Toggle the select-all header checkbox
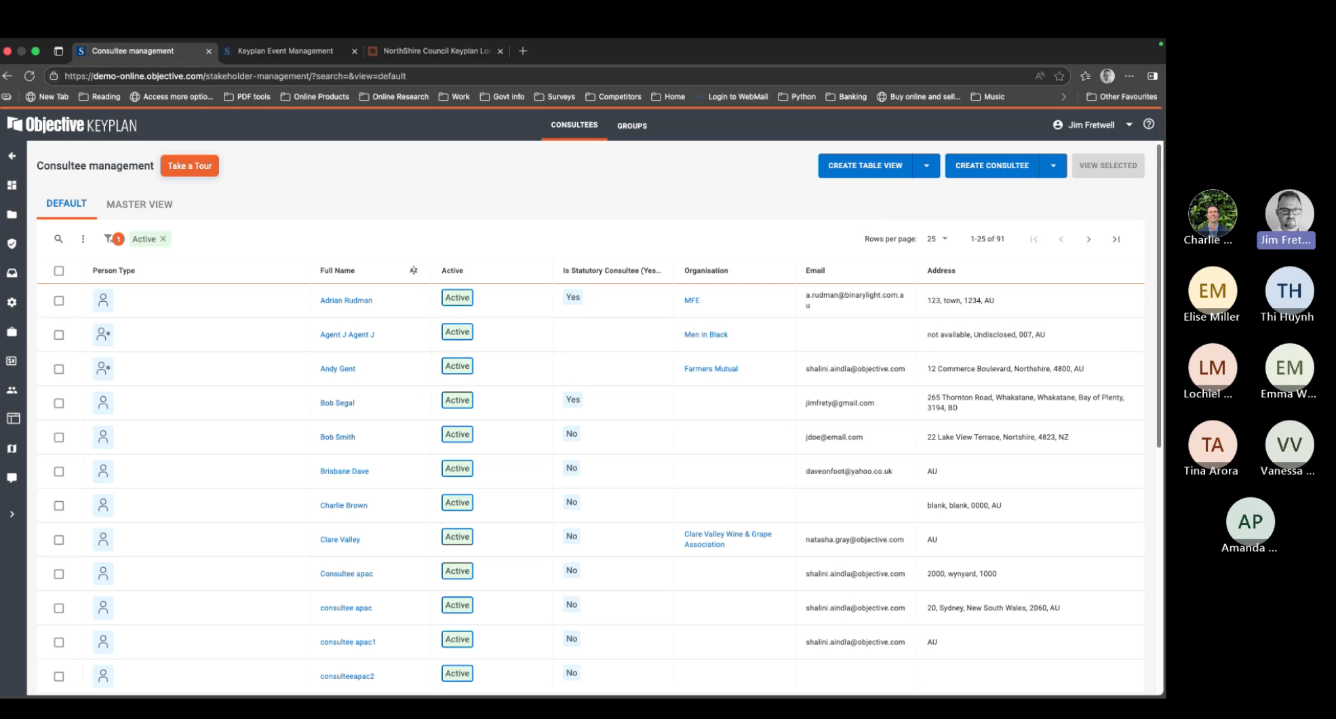The image size is (1336, 719). coord(59,271)
